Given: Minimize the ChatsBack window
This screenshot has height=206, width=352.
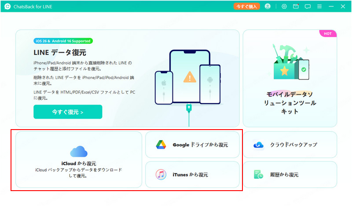Looking at the screenshot, I should [331, 6].
